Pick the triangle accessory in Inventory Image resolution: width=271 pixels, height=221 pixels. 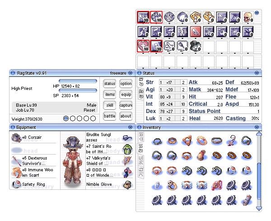tap(187, 141)
